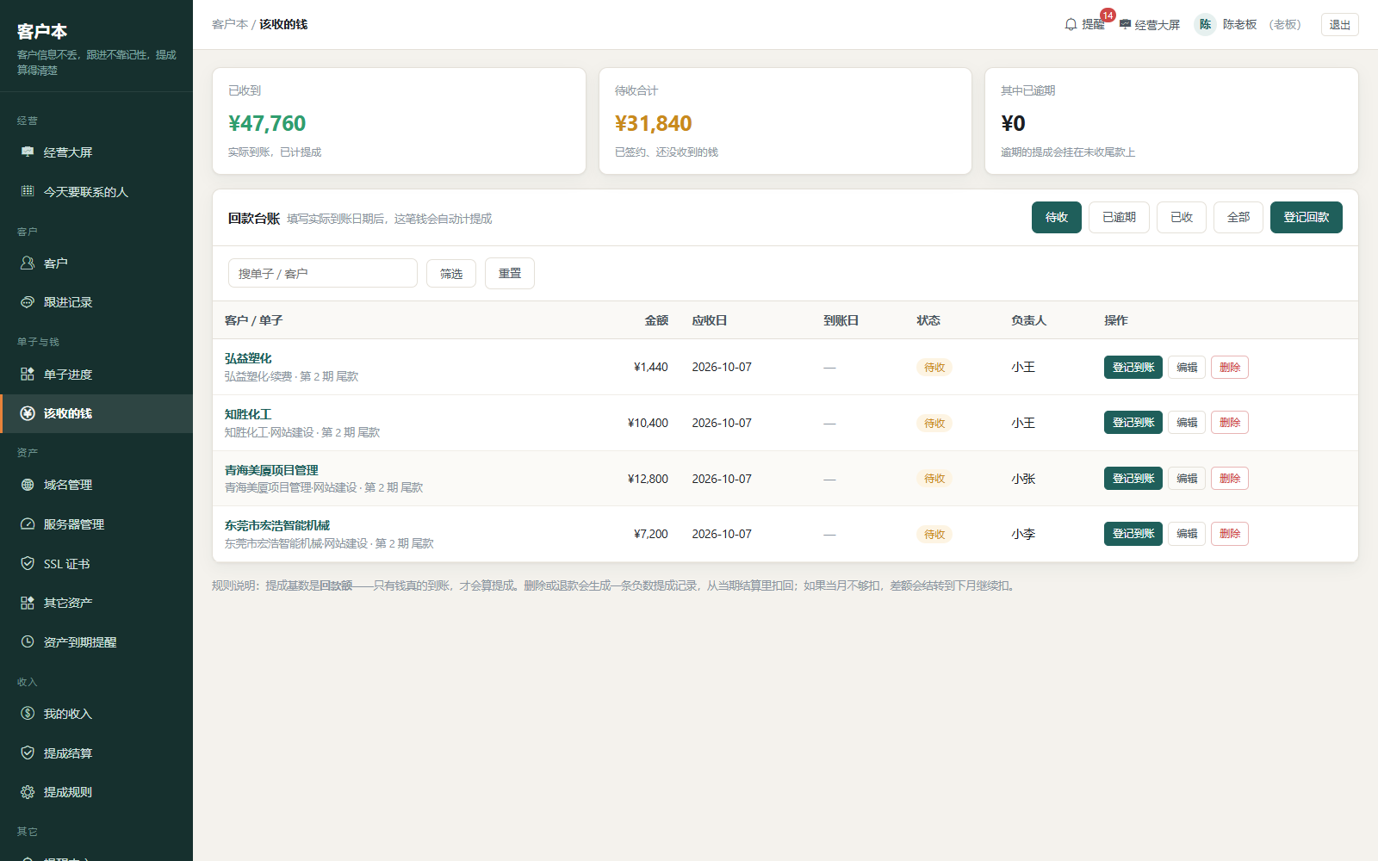
Task: Open the 知胜化工 customer link
Action: coord(248,414)
